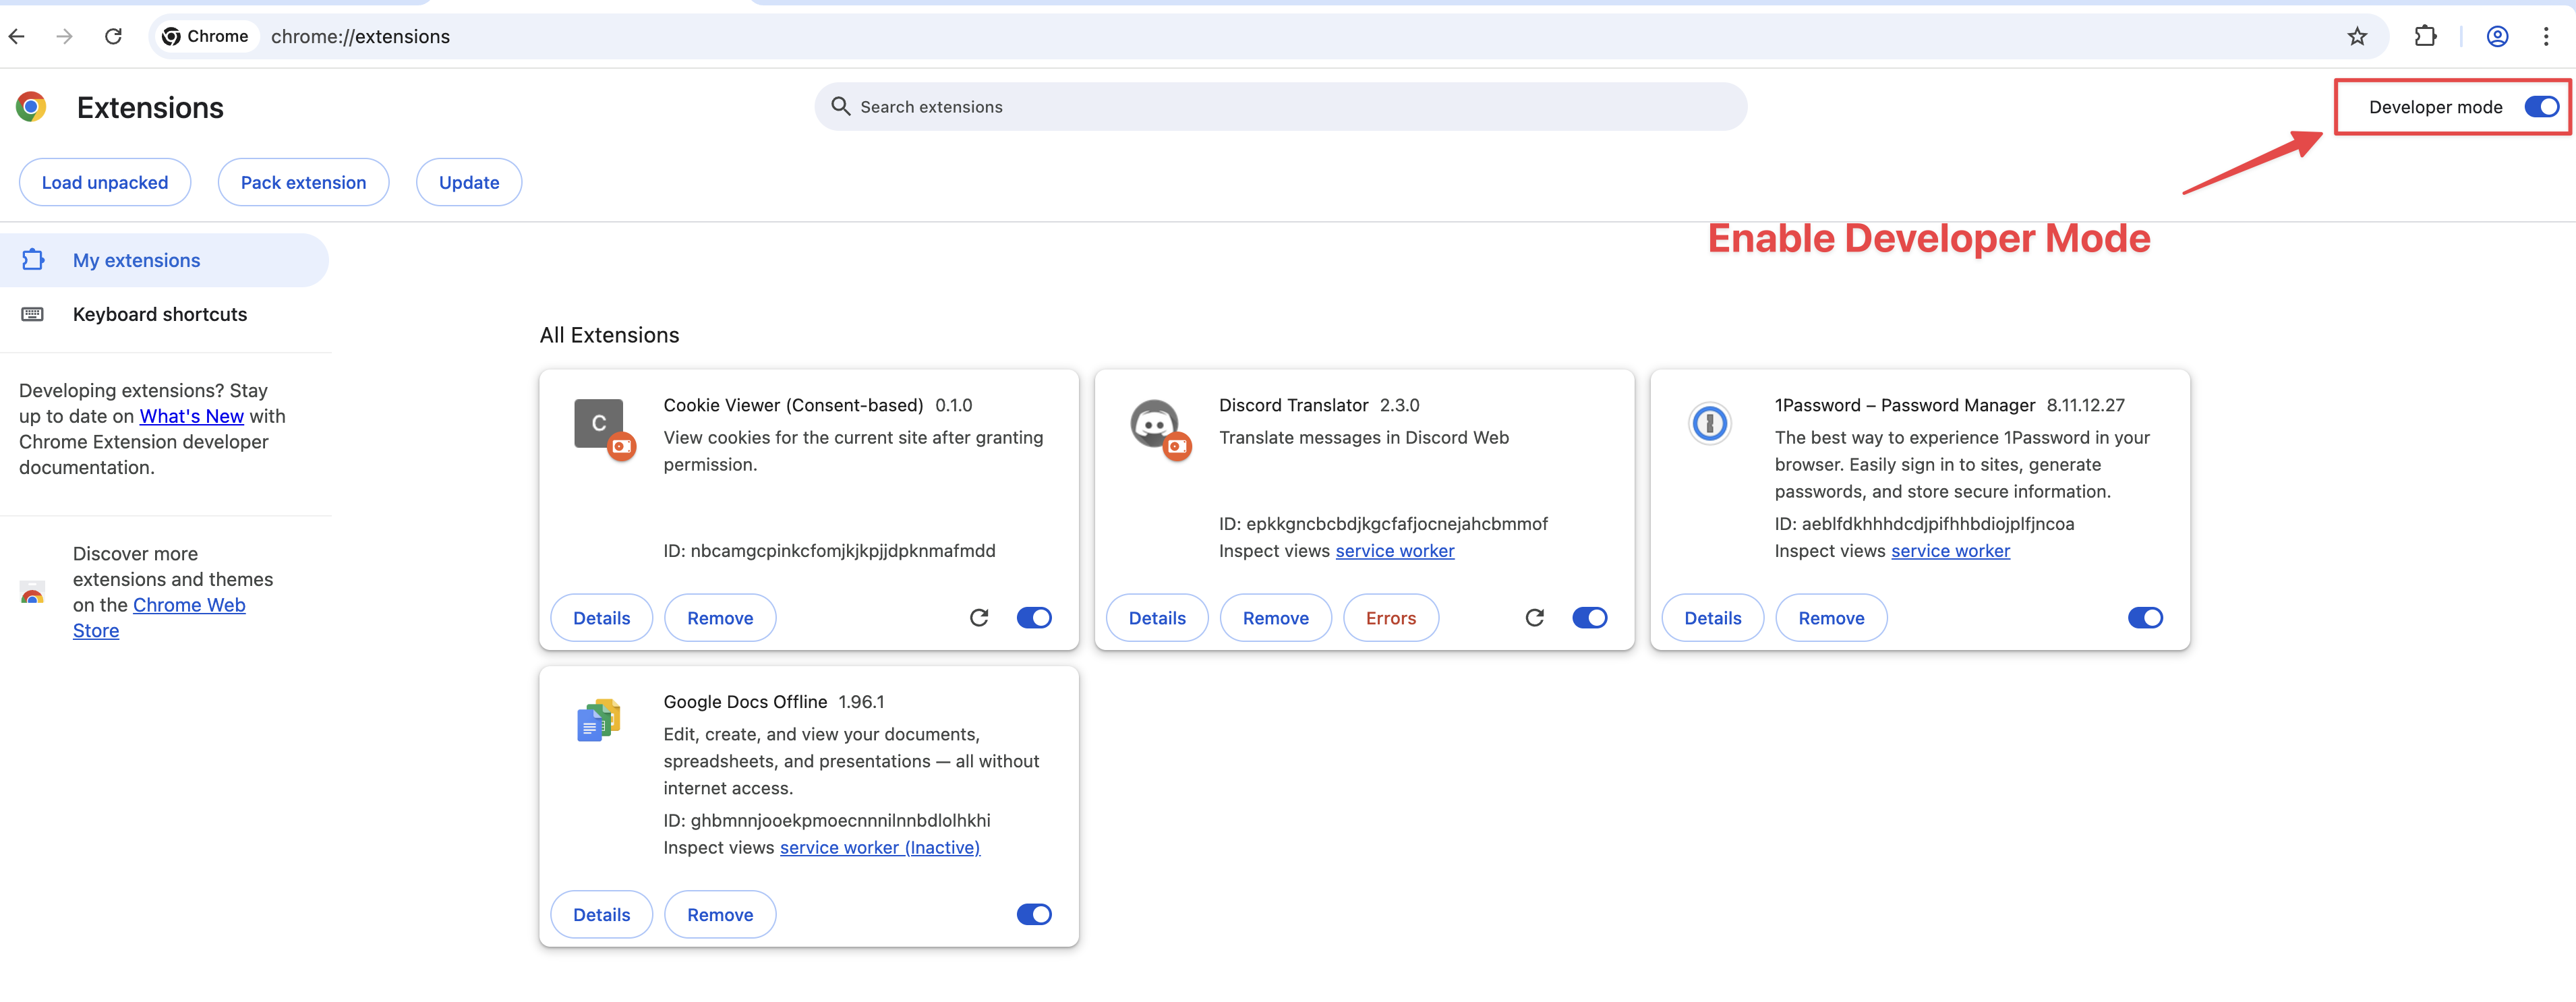Disable the Cookie Viewer extension
The image size is (2576, 1002).
click(x=1034, y=618)
